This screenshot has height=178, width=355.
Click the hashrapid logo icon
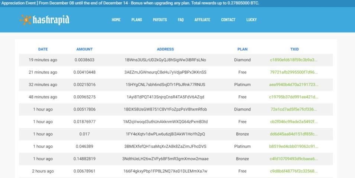coord(26,19)
